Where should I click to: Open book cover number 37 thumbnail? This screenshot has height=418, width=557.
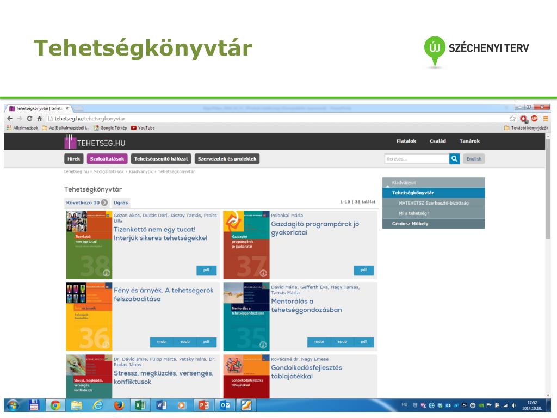tap(246, 245)
